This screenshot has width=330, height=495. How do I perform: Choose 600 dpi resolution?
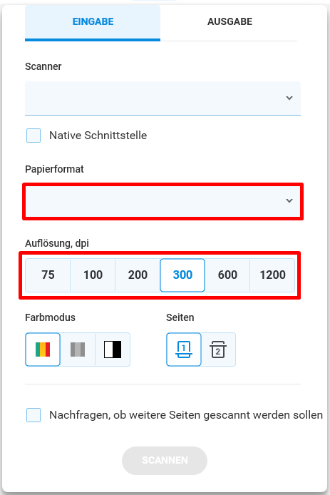[x=227, y=275]
